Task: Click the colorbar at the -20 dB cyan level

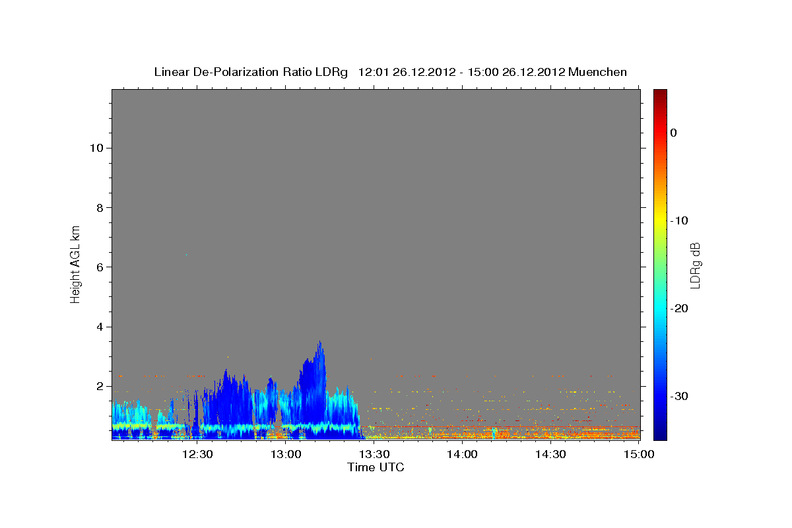Action: 660,308
